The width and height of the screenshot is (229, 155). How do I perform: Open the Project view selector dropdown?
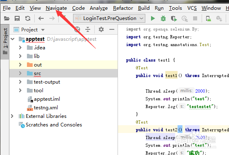[29, 30]
